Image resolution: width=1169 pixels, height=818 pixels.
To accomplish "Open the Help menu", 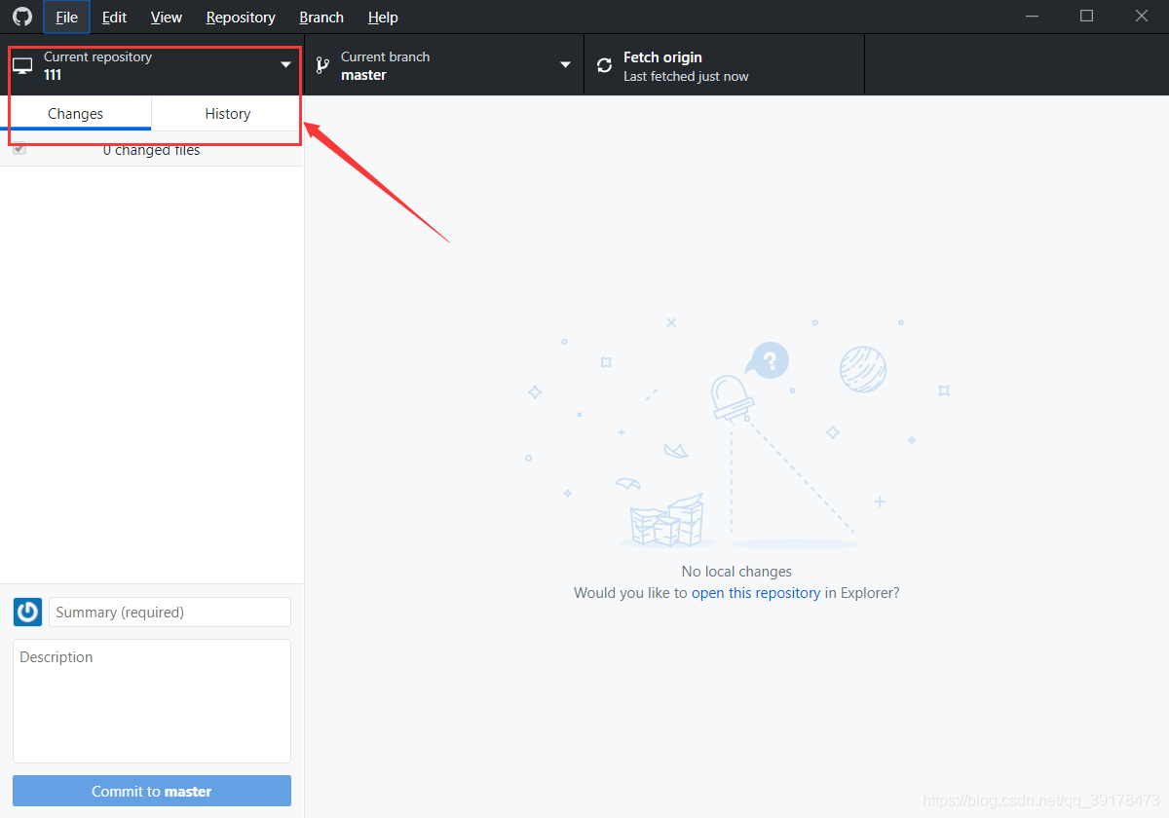I will (383, 18).
